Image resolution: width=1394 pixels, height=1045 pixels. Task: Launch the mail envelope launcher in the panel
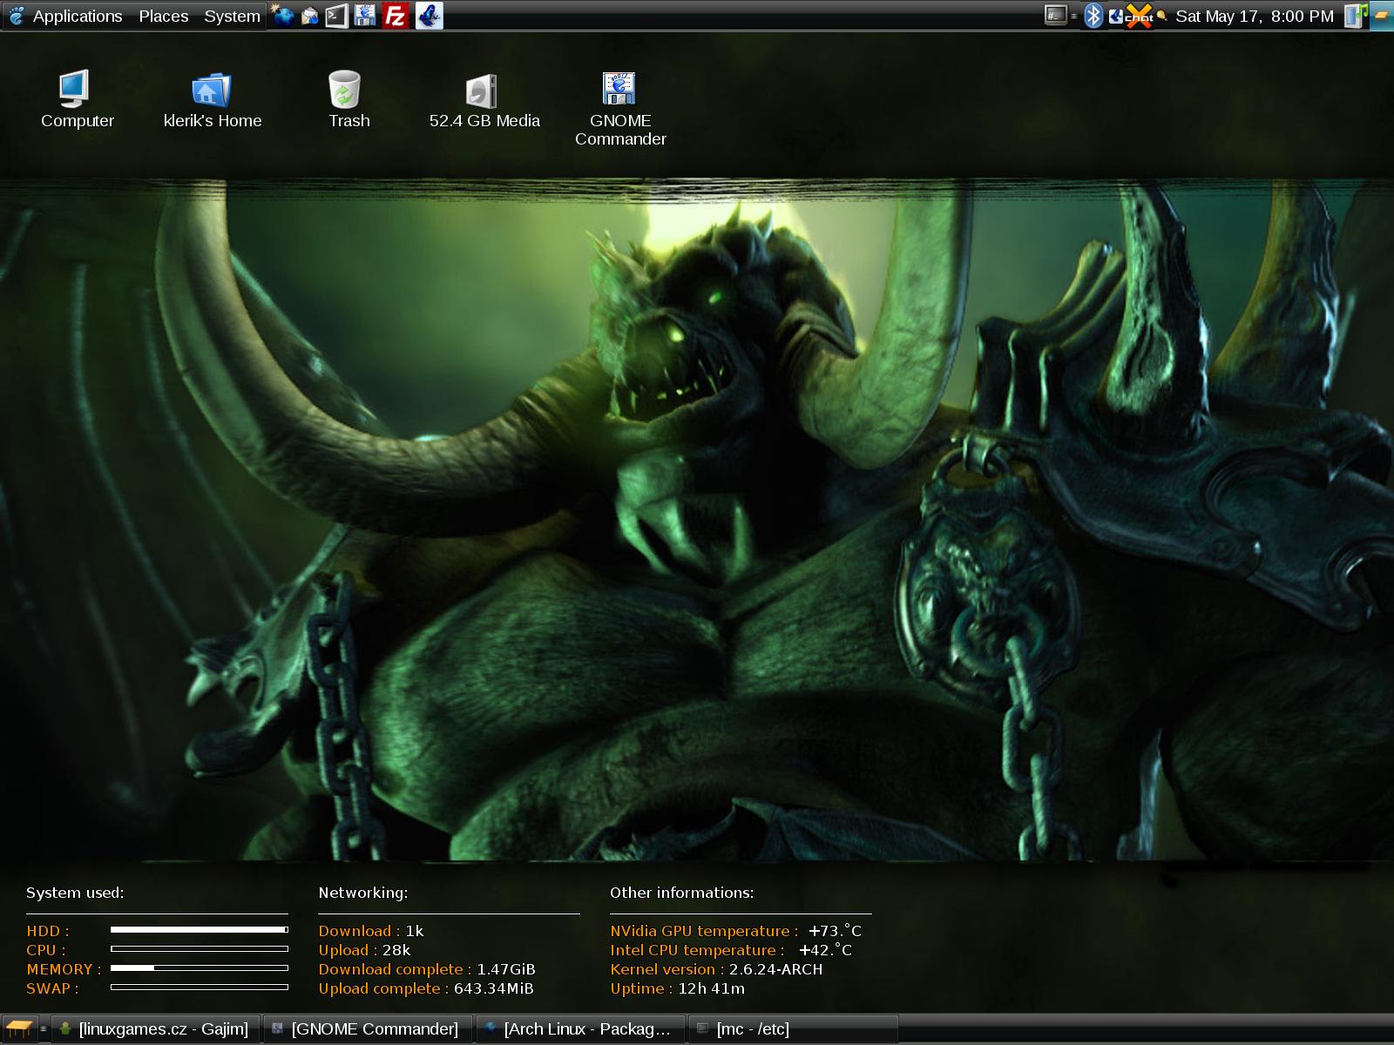[309, 16]
